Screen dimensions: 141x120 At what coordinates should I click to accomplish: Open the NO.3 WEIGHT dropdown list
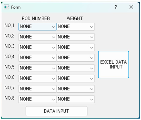(x=76, y=47)
